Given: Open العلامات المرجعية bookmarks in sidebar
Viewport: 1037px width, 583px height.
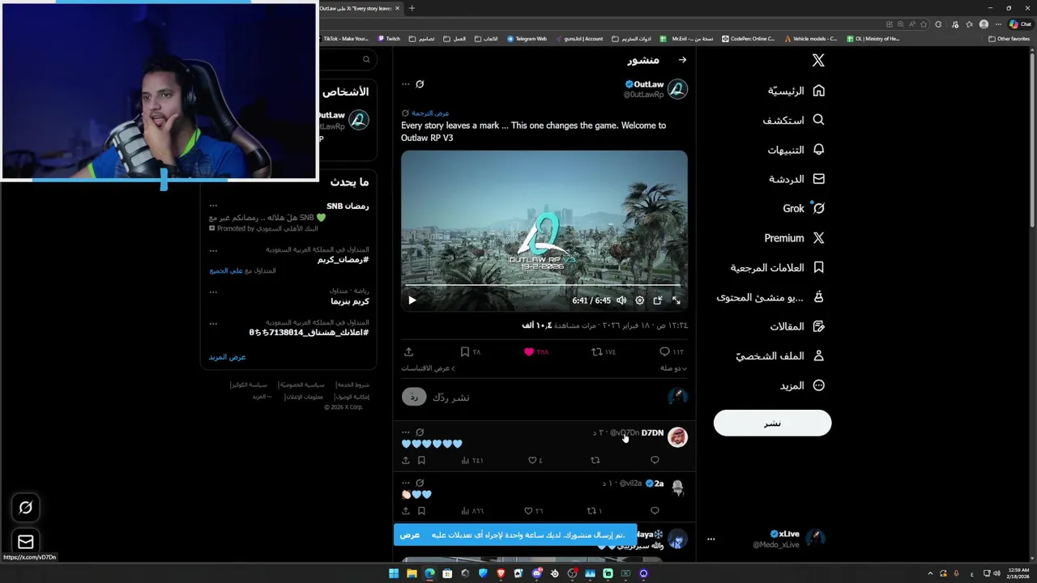Looking at the screenshot, I should coord(778,267).
